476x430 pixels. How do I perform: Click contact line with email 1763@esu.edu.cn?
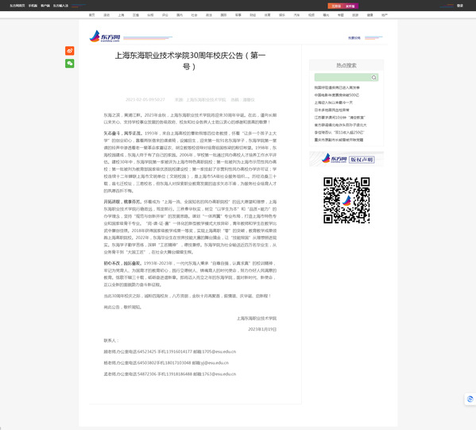[170, 374]
